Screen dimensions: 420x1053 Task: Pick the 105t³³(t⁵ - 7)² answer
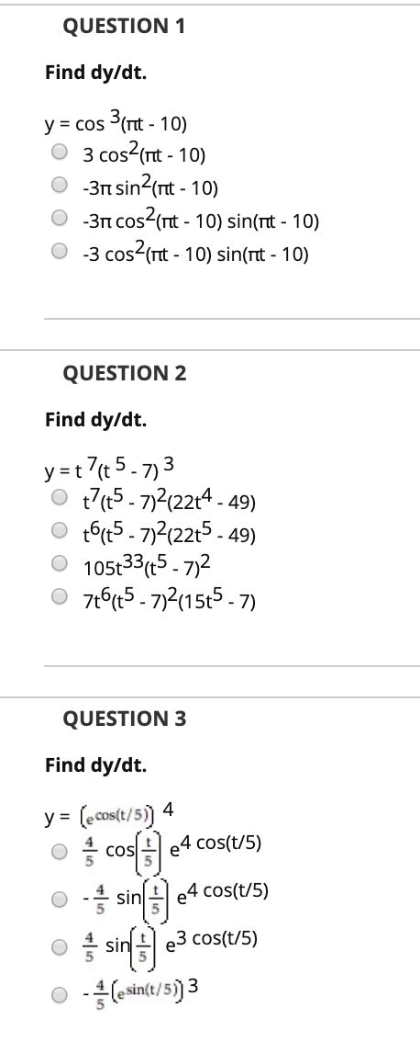point(60,565)
